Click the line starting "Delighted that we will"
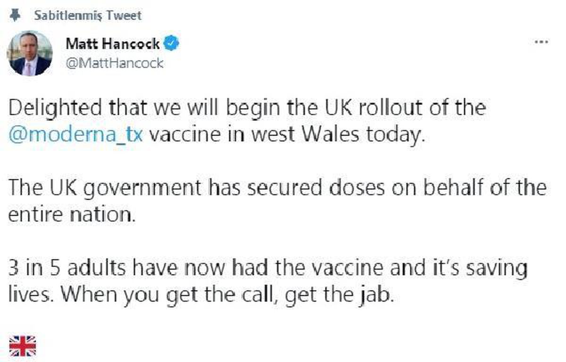The image size is (566, 362). [247, 108]
